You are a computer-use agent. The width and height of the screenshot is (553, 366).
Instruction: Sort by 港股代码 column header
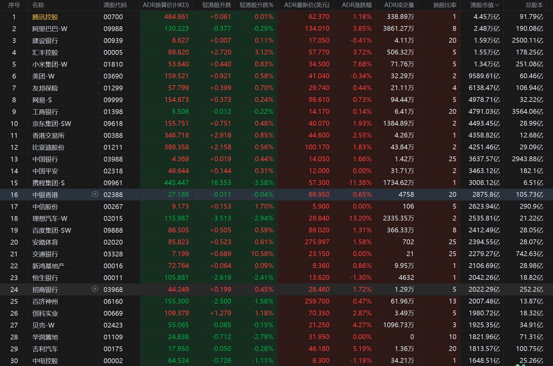[115, 5]
